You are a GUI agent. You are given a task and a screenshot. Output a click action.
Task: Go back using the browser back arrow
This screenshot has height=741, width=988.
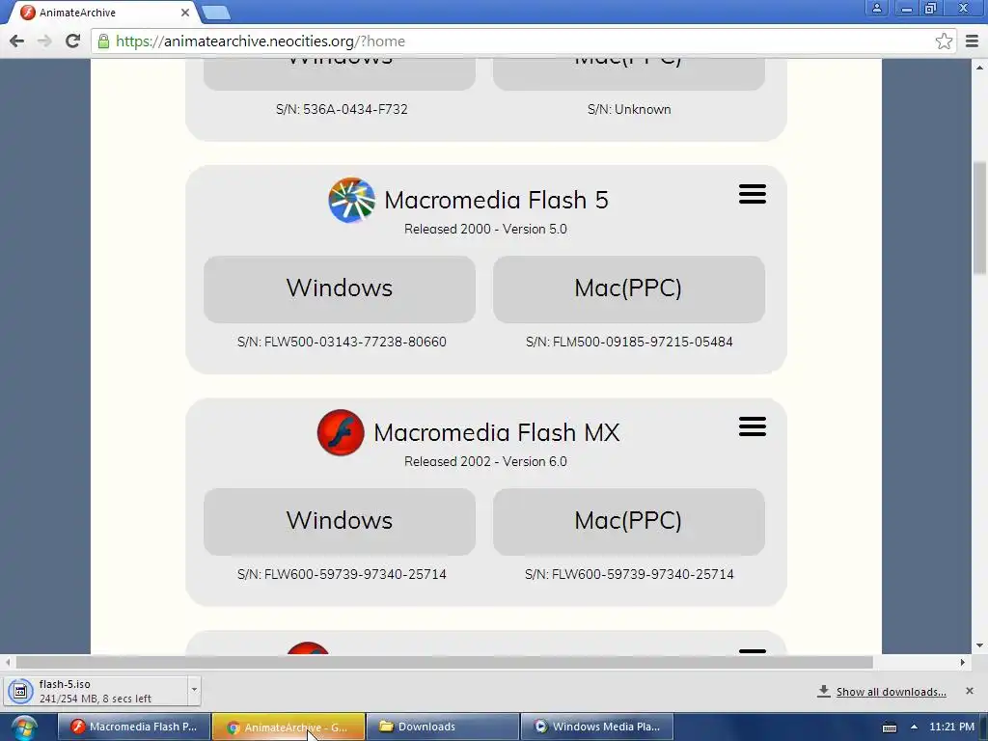17,41
